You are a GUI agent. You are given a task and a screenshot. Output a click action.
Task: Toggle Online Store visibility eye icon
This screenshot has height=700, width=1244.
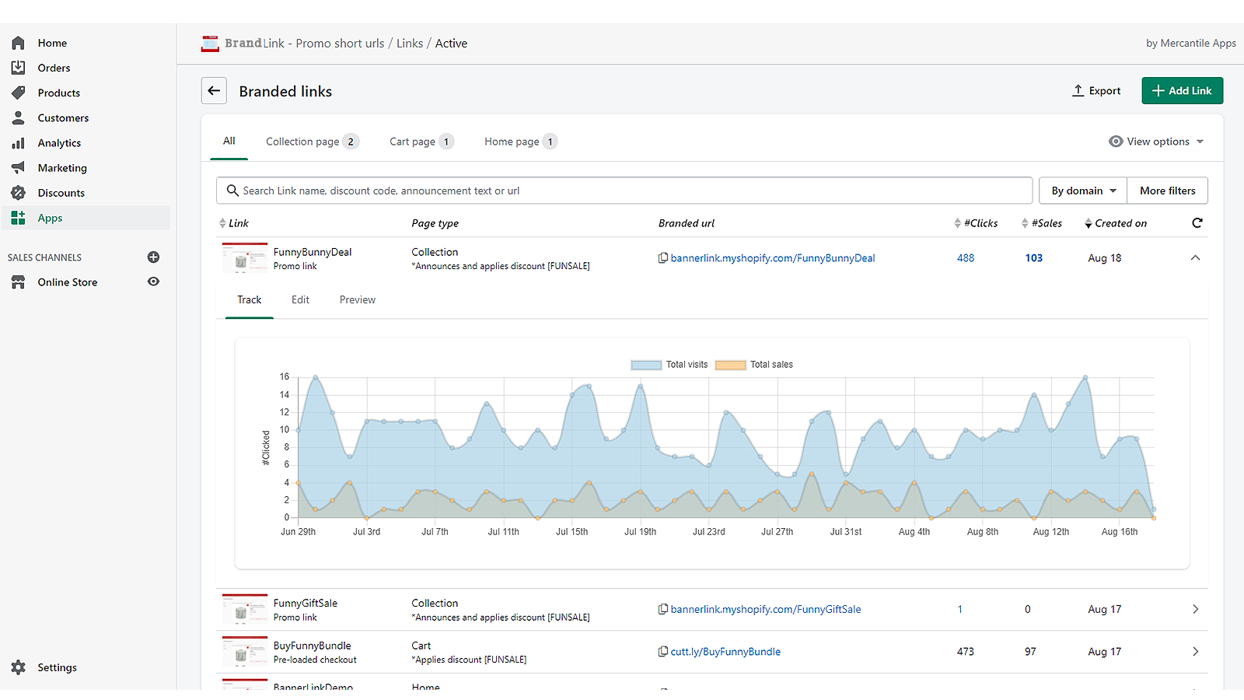(x=153, y=282)
